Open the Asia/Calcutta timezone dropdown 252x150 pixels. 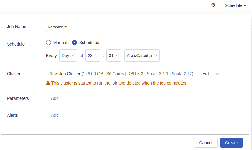click(x=142, y=56)
